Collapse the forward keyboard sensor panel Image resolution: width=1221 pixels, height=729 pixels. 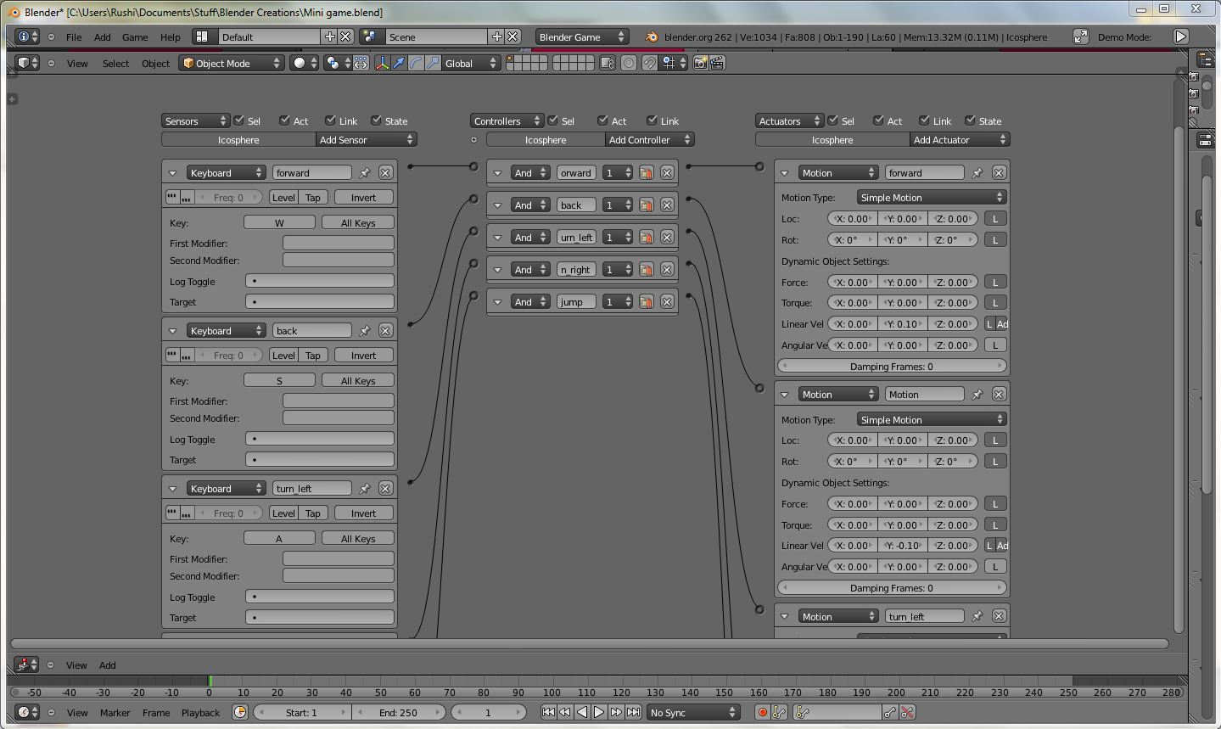click(x=172, y=173)
